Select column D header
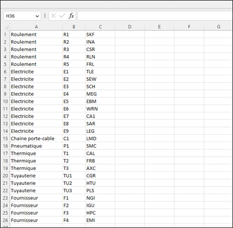 click(130, 27)
